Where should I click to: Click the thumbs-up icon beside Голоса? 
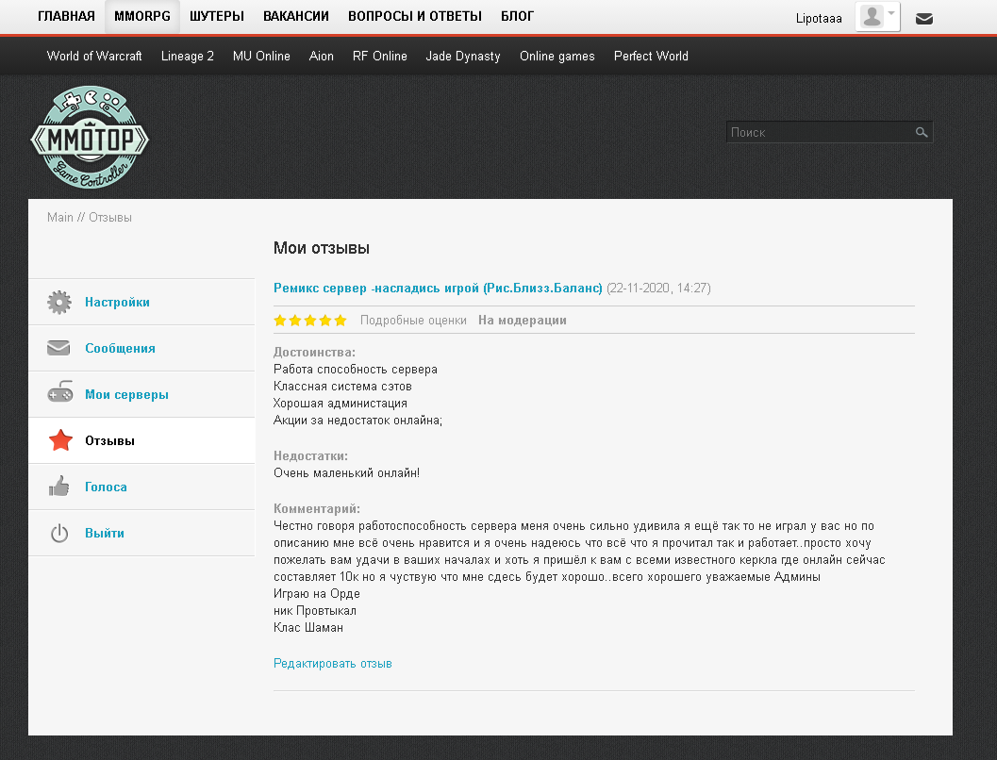(x=59, y=487)
